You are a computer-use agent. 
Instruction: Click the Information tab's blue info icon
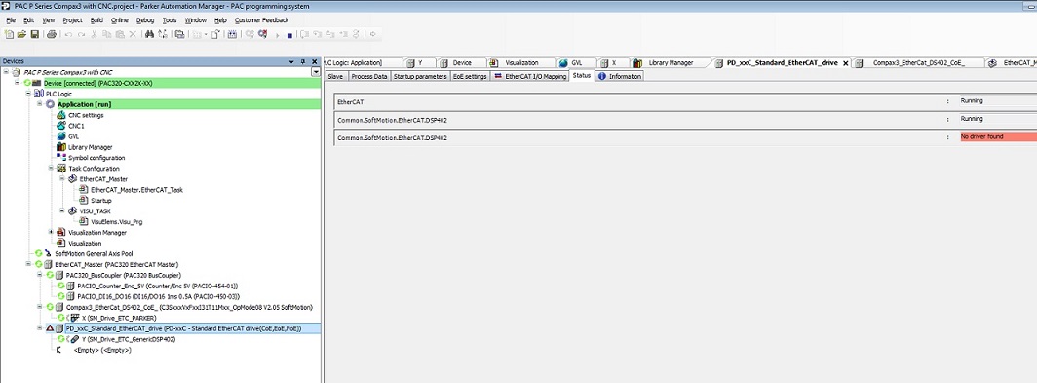tap(602, 76)
